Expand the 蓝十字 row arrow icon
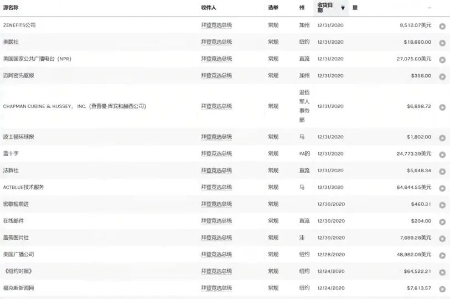 442,154
